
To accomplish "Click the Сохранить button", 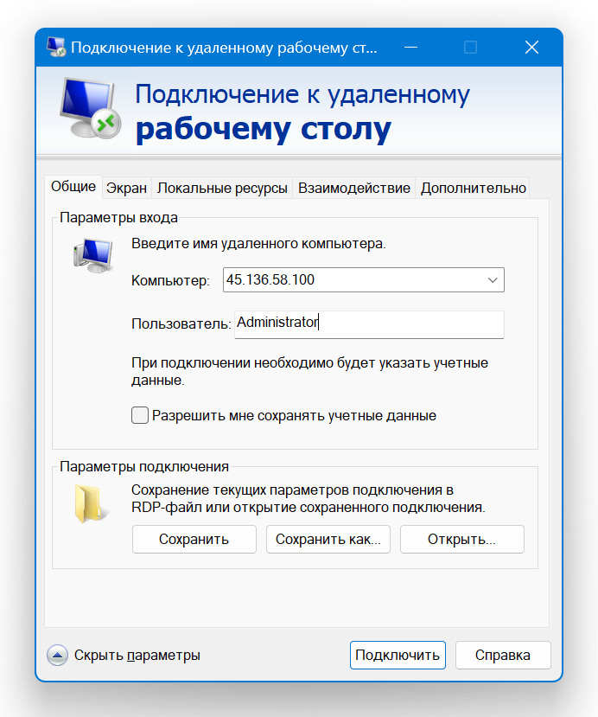I will pos(194,539).
